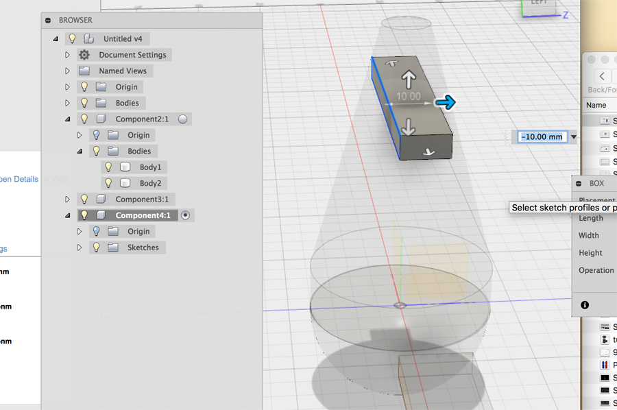The width and height of the screenshot is (617, 410).
Task: Expand Named Views folder
Action: [x=67, y=71]
